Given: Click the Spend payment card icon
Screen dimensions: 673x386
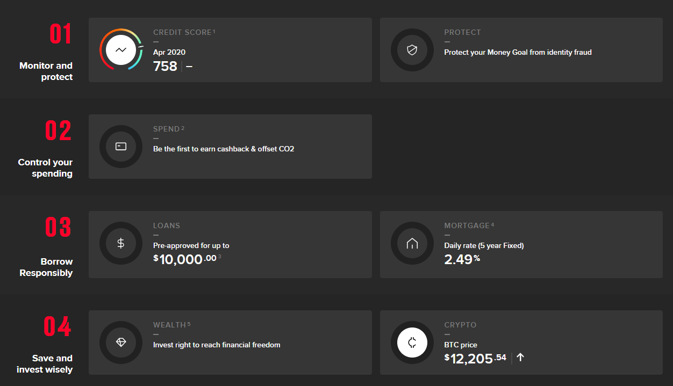Looking at the screenshot, I should pos(120,146).
